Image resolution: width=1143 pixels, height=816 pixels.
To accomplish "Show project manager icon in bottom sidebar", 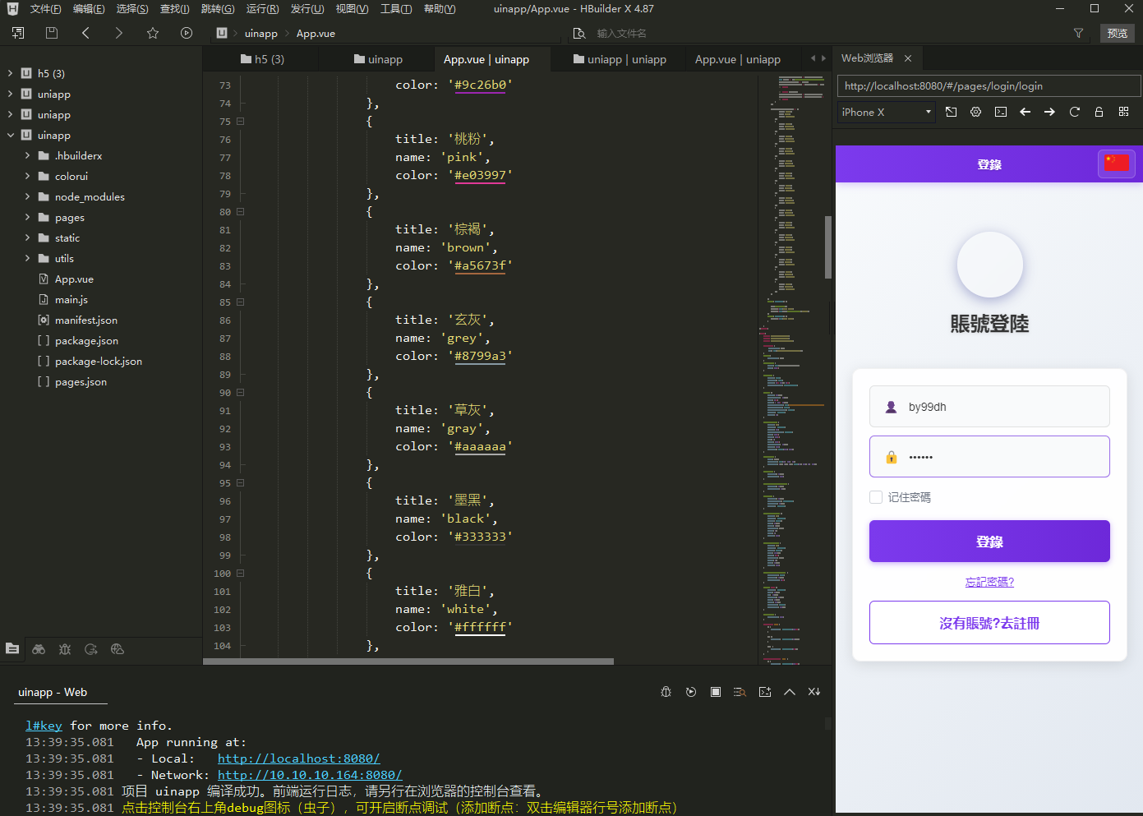I will click(12, 648).
